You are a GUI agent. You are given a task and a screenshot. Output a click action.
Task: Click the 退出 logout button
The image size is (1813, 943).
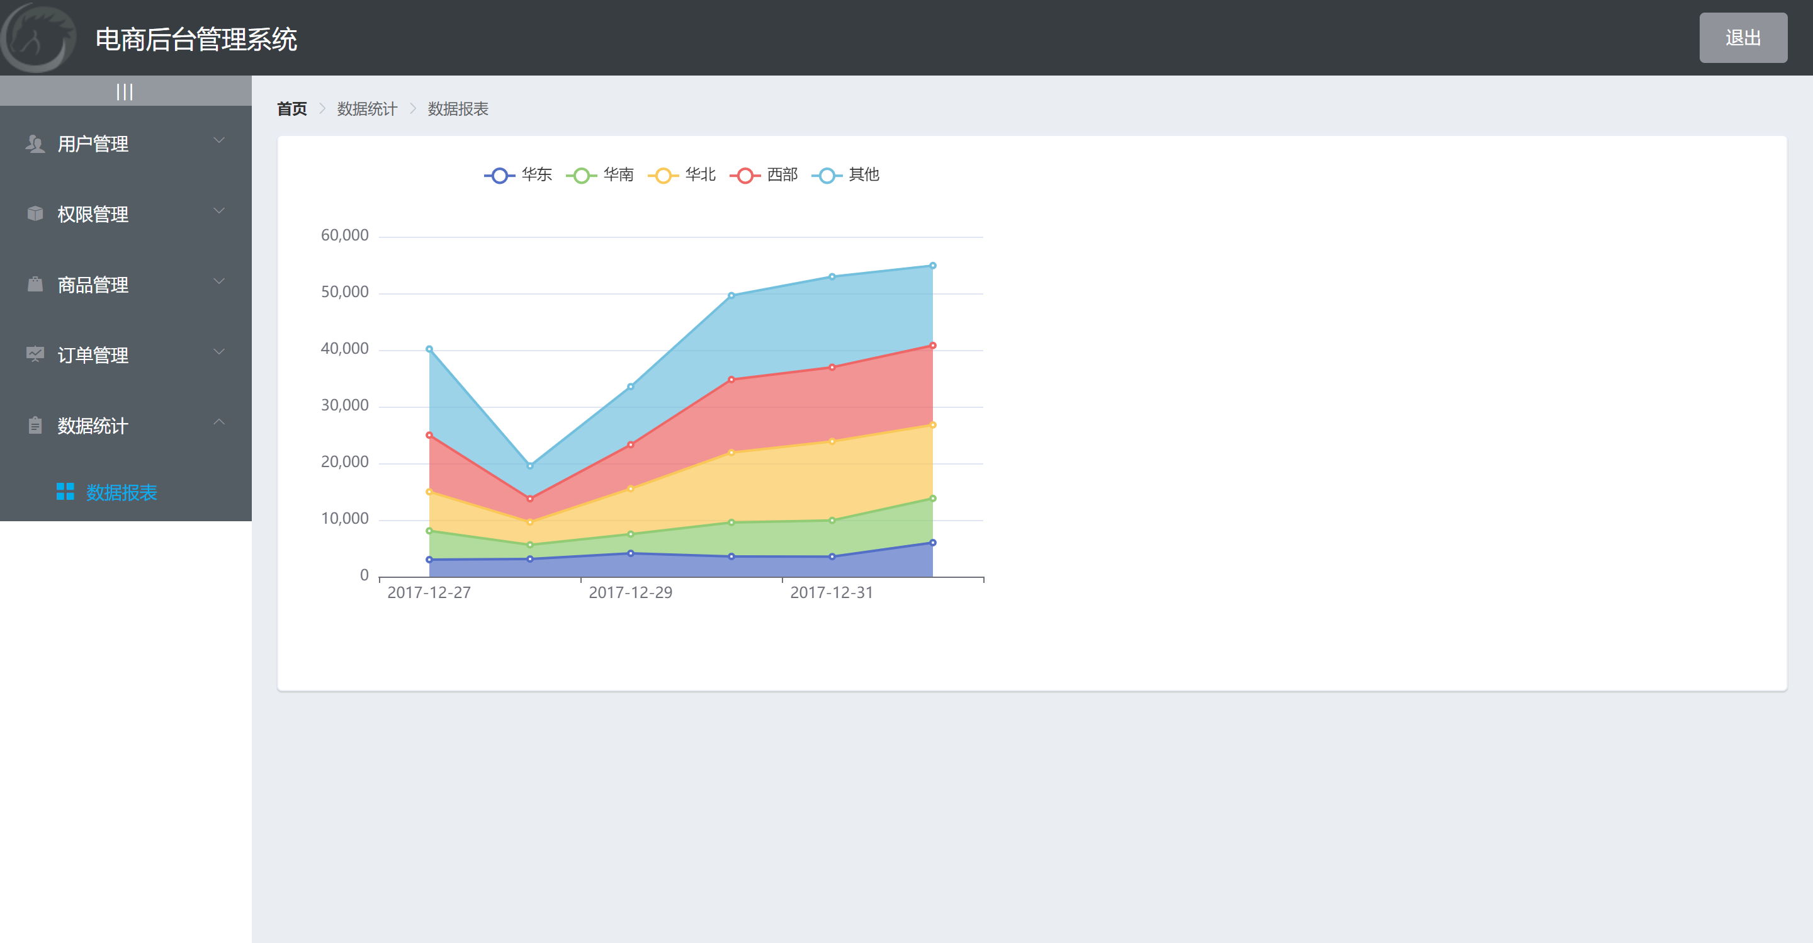[1742, 38]
